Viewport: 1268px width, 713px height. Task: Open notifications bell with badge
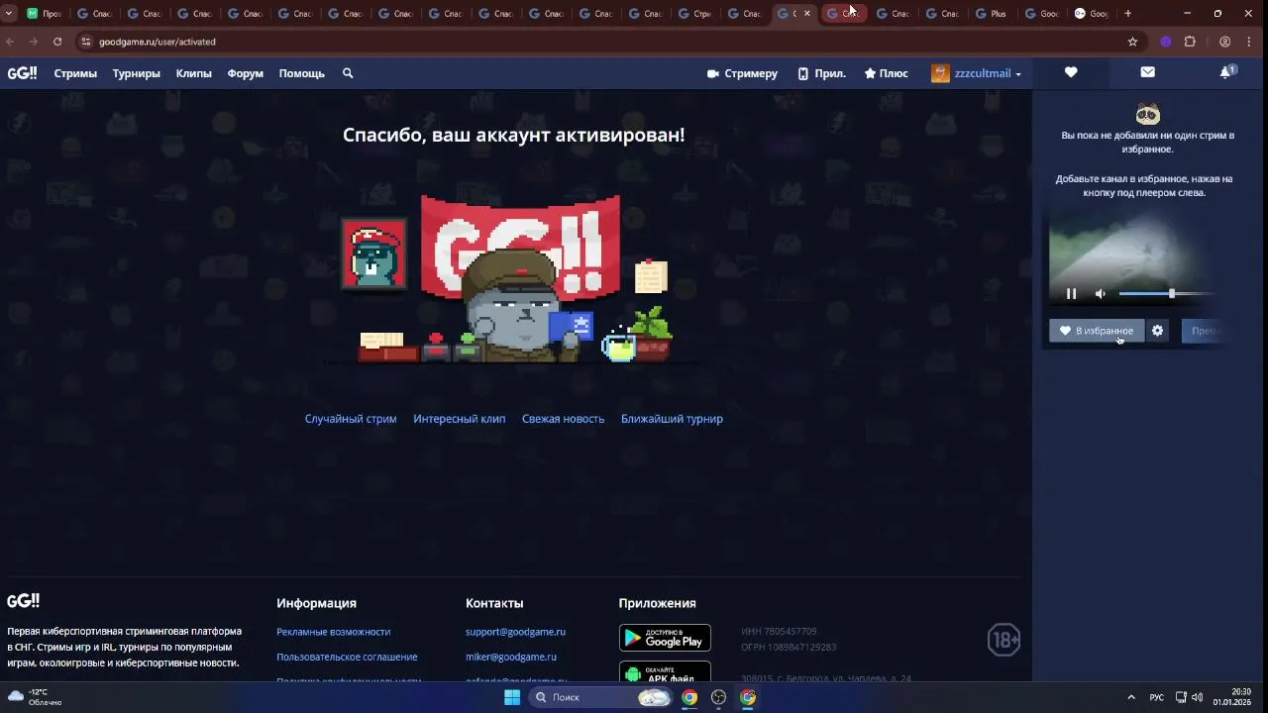[1226, 72]
